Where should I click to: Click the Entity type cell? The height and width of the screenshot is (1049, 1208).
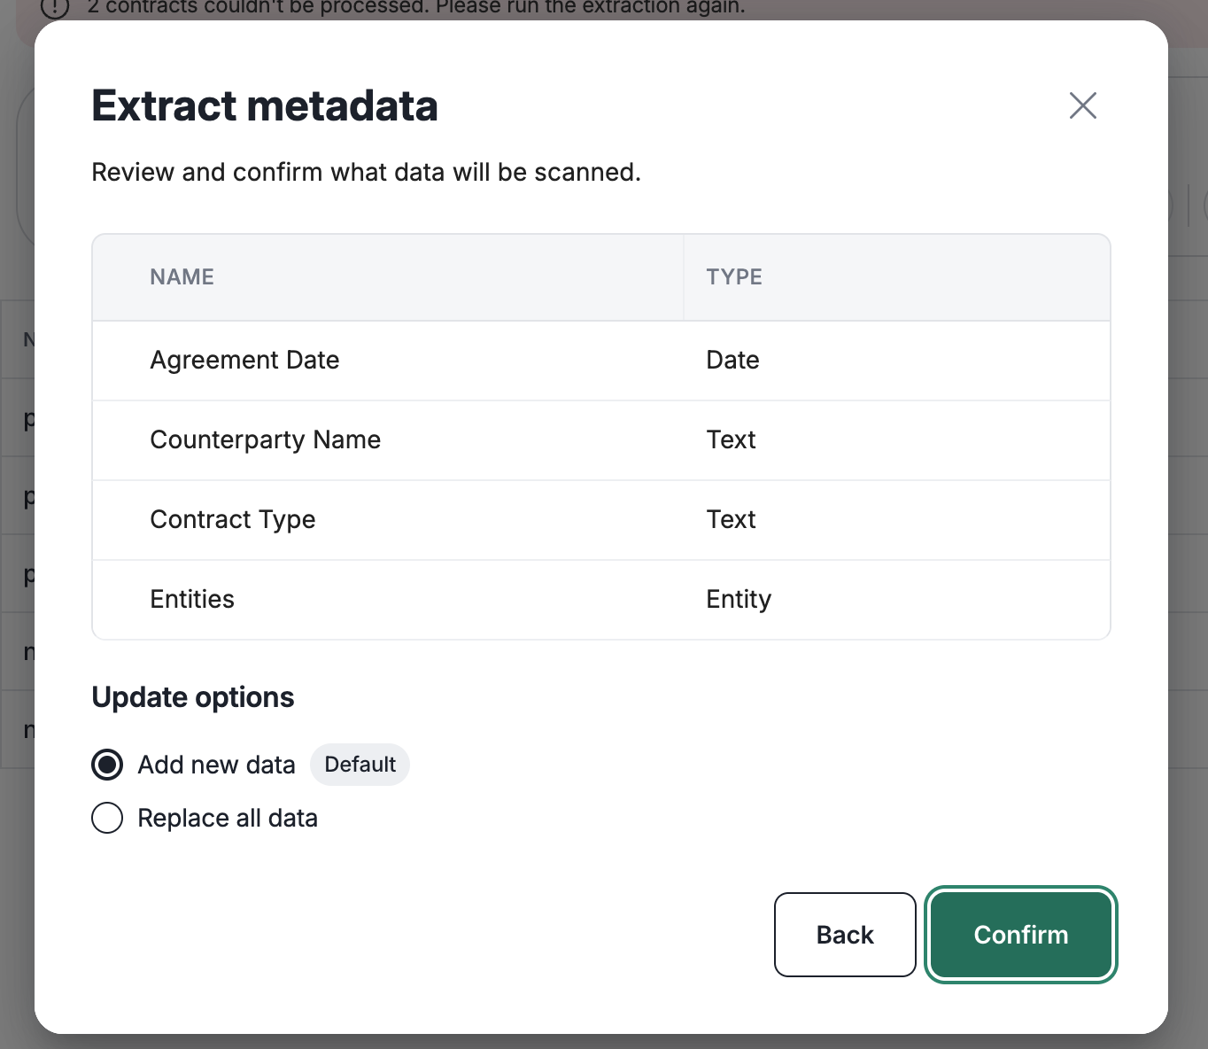(x=739, y=600)
